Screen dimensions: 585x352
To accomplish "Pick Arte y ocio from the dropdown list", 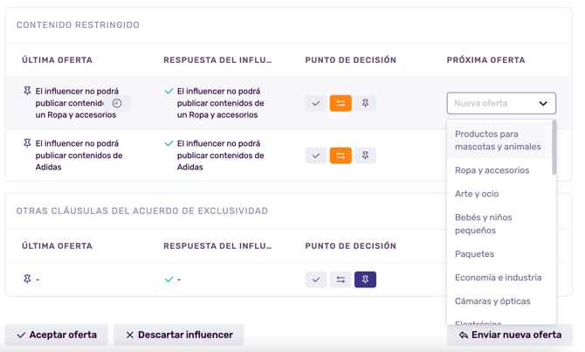I will click(x=477, y=194).
